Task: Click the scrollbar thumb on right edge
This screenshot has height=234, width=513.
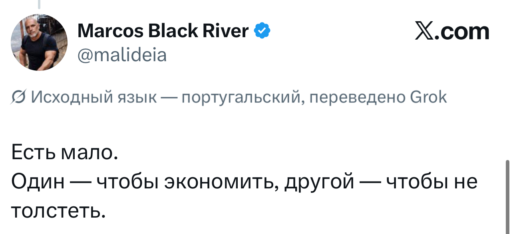Action: coord(507,196)
